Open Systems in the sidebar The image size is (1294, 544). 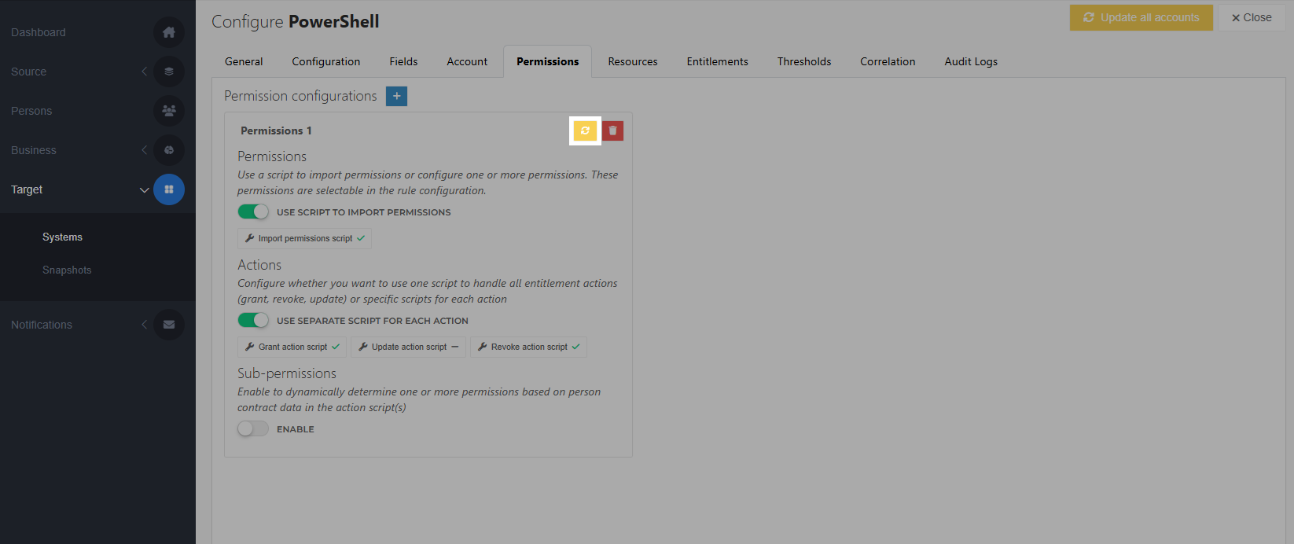pos(62,237)
